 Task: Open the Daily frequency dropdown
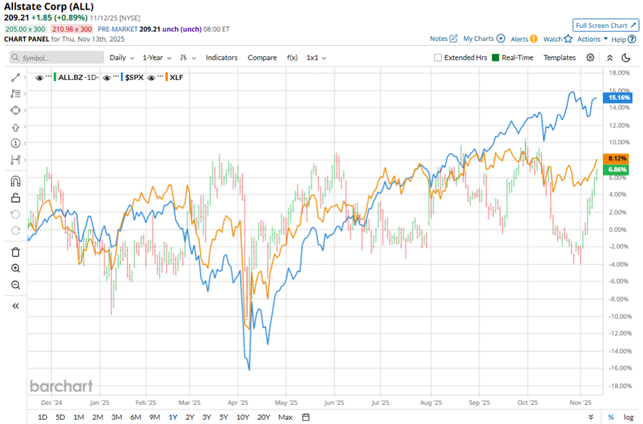[x=122, y=58]
